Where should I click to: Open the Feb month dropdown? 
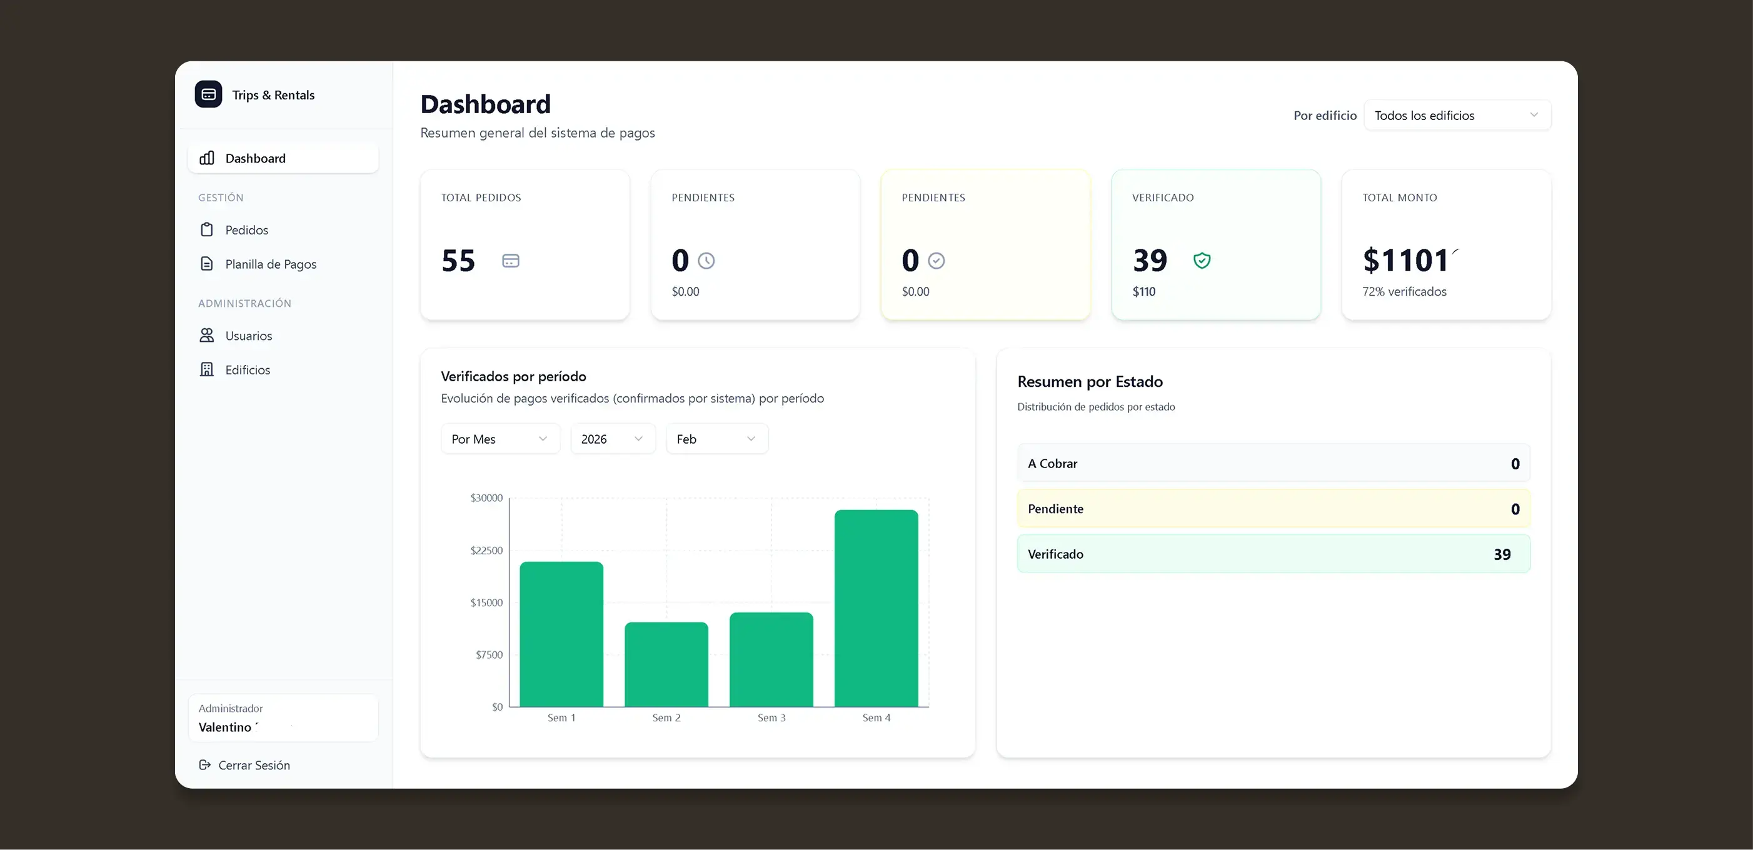pyautogui.click(x=716, y=439)
